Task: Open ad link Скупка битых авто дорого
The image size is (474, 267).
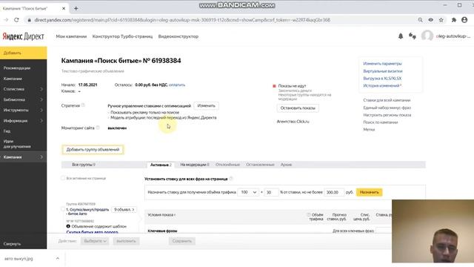Action: point(92,232)
